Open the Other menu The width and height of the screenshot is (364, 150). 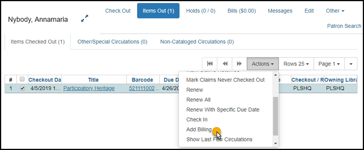point(335,11)
